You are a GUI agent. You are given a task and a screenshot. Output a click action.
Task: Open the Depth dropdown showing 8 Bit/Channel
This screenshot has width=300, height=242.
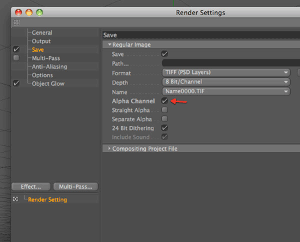point(226,82)
